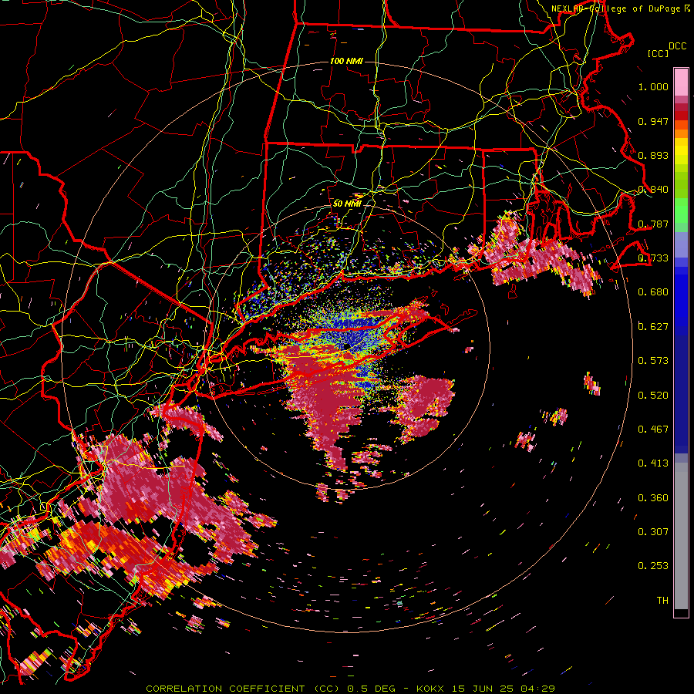Click the 0.733 scale value
The image size is (694, 694).
tap(653, 258)
